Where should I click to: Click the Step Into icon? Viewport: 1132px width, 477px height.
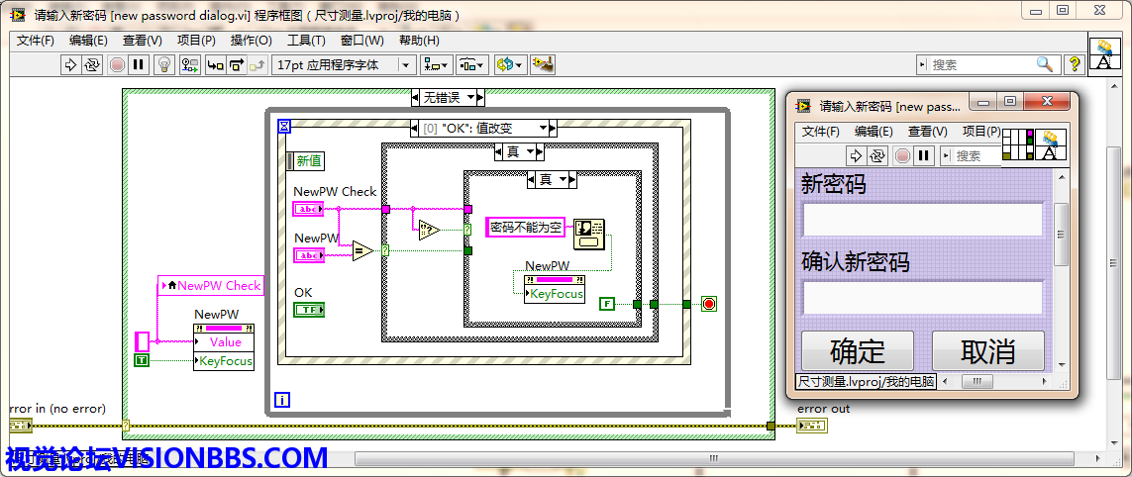(x=214, y=64)
